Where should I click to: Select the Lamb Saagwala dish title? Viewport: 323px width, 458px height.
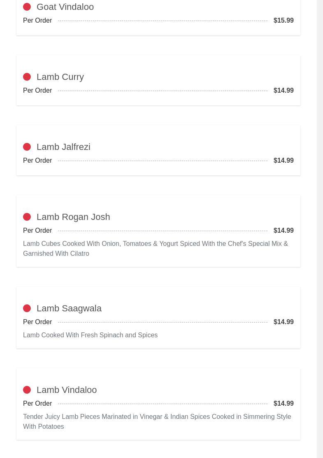(69, 308)
